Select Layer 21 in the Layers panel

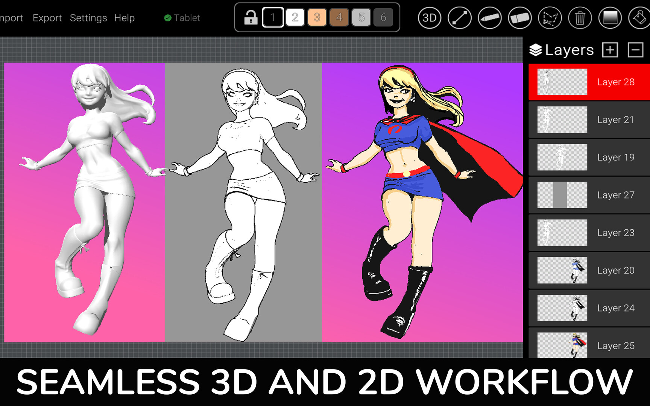616,120
